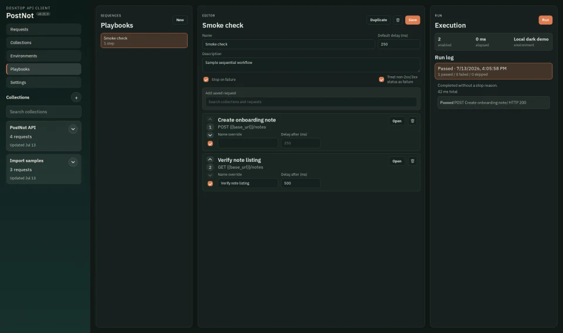
Task: Move Verify note listing step up
Action: 210,159
